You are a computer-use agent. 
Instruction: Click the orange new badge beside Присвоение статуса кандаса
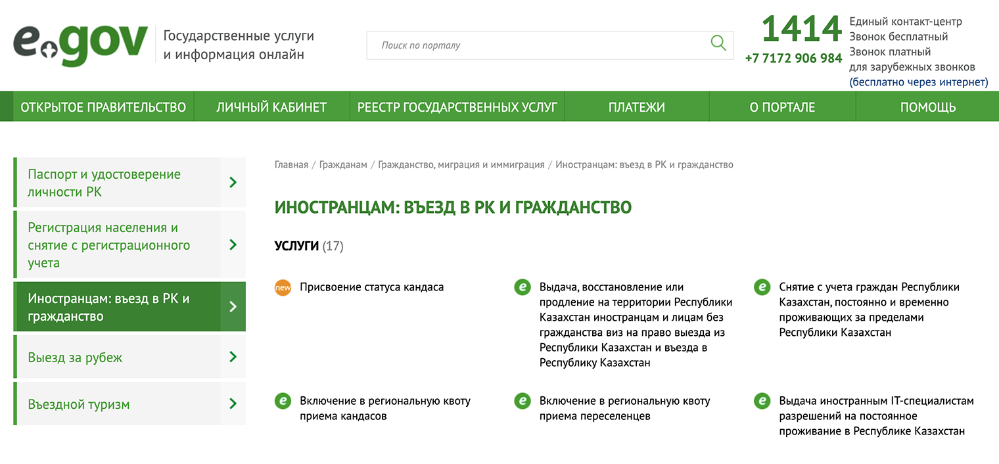tap(283, 288)
